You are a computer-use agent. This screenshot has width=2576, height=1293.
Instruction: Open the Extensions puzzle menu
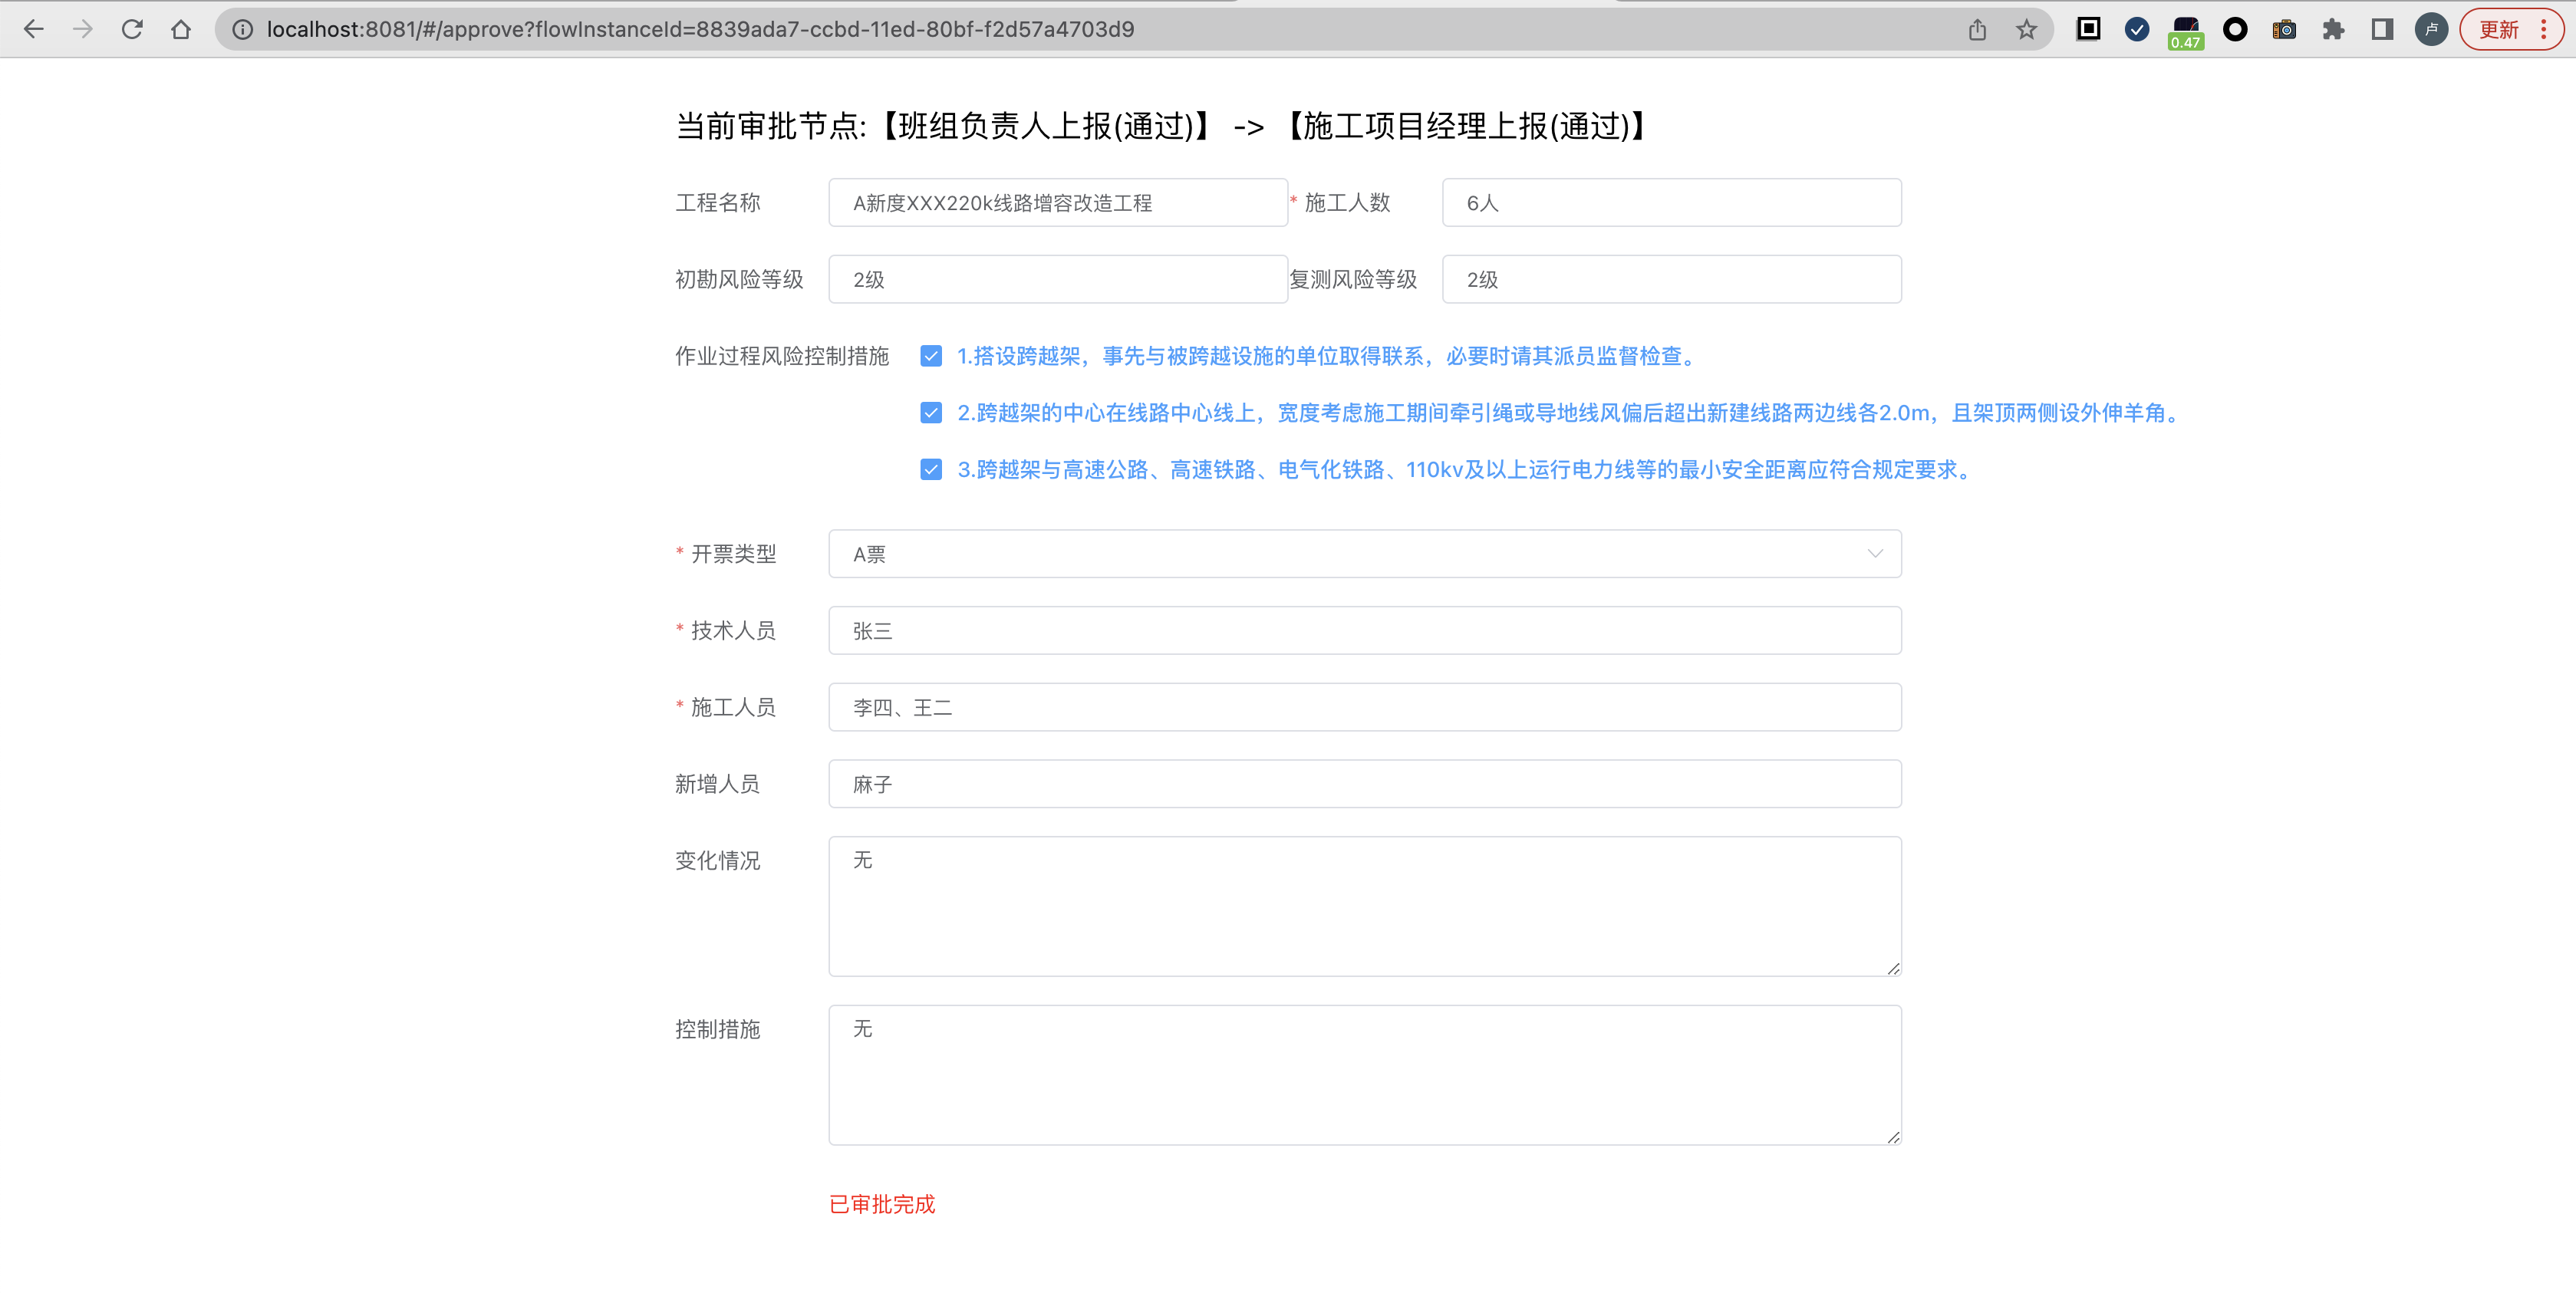(2333, 29)
